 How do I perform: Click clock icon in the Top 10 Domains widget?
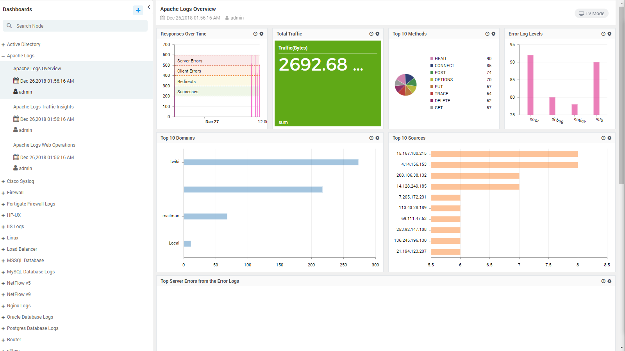(x=371, y=138)
